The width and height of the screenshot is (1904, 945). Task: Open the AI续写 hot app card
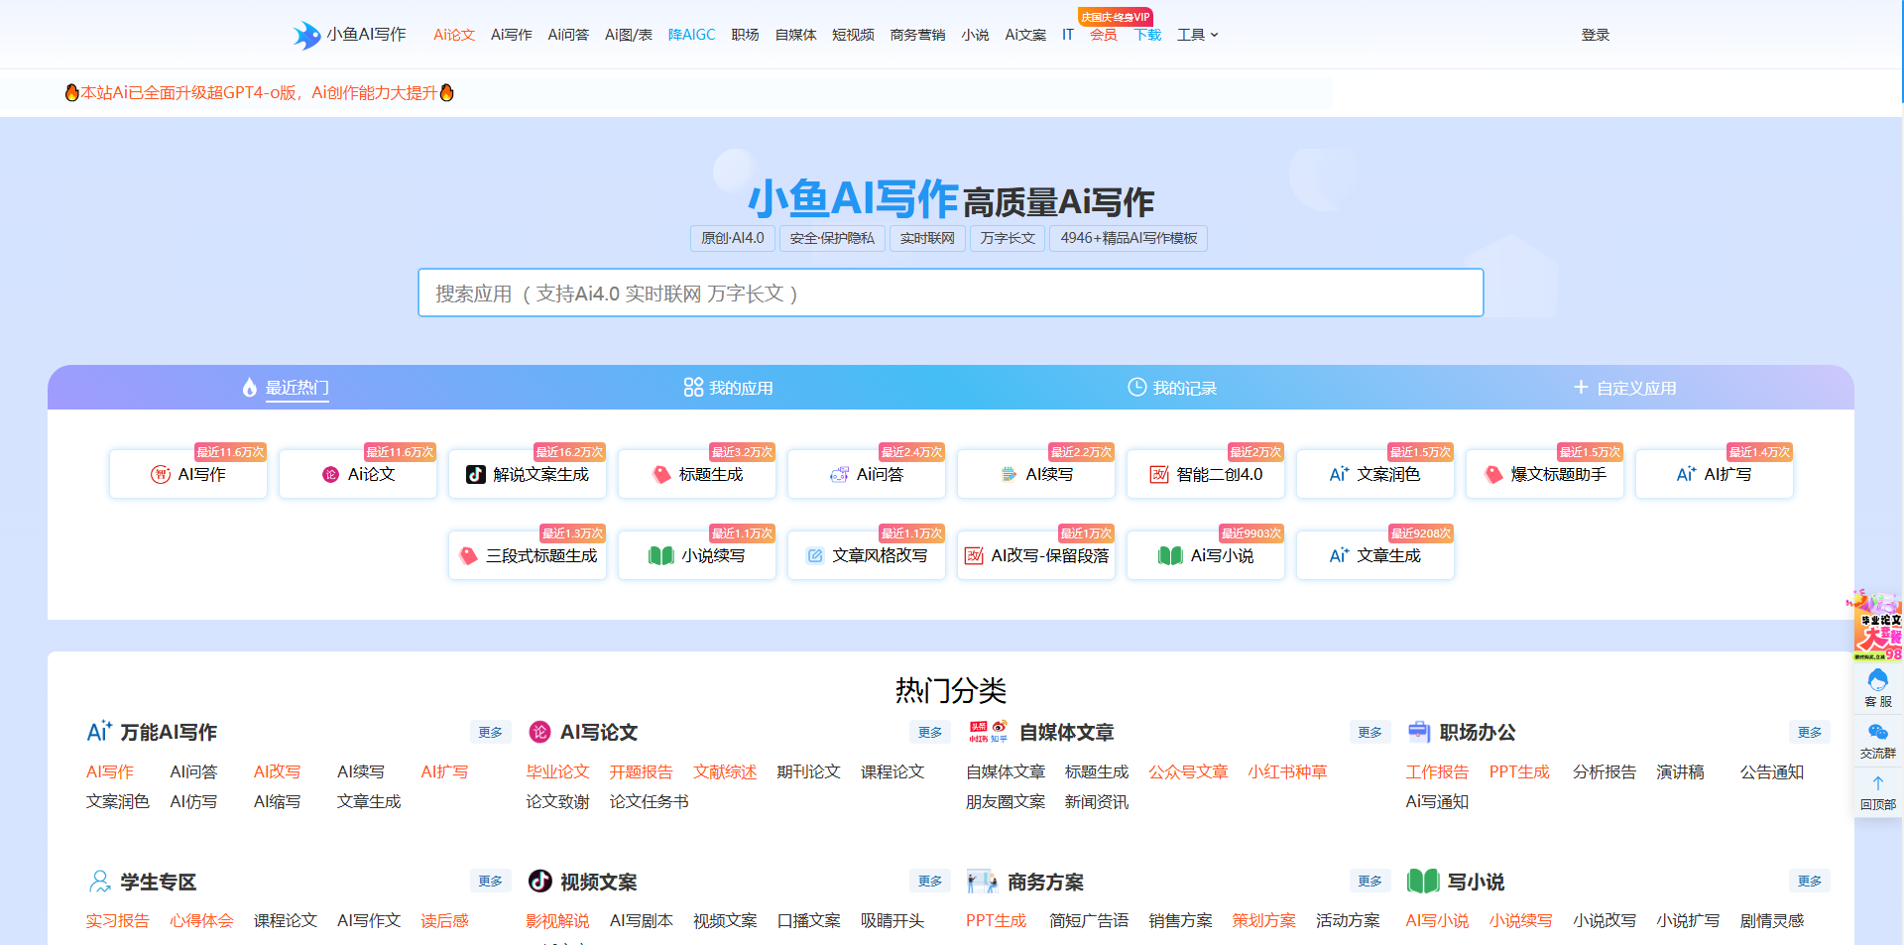coord(1036,474)
